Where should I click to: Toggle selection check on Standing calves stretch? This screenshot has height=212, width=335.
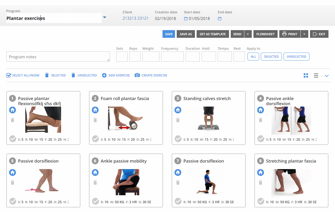[178, 139]
